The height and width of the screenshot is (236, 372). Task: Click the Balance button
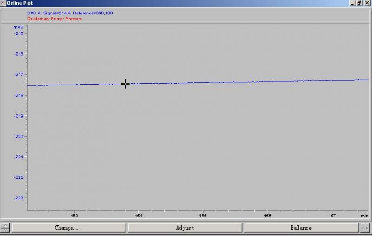(x=301, y=228)
